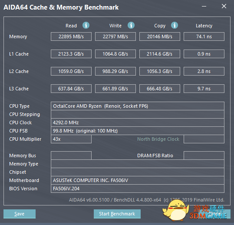Click the Copy info icon
The width and height of the screenshot is (234, 225).
click(175, 25)
